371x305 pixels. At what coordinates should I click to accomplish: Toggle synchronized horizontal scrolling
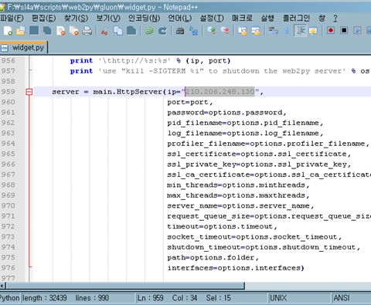pyautogui.click(x=256, y=31)
